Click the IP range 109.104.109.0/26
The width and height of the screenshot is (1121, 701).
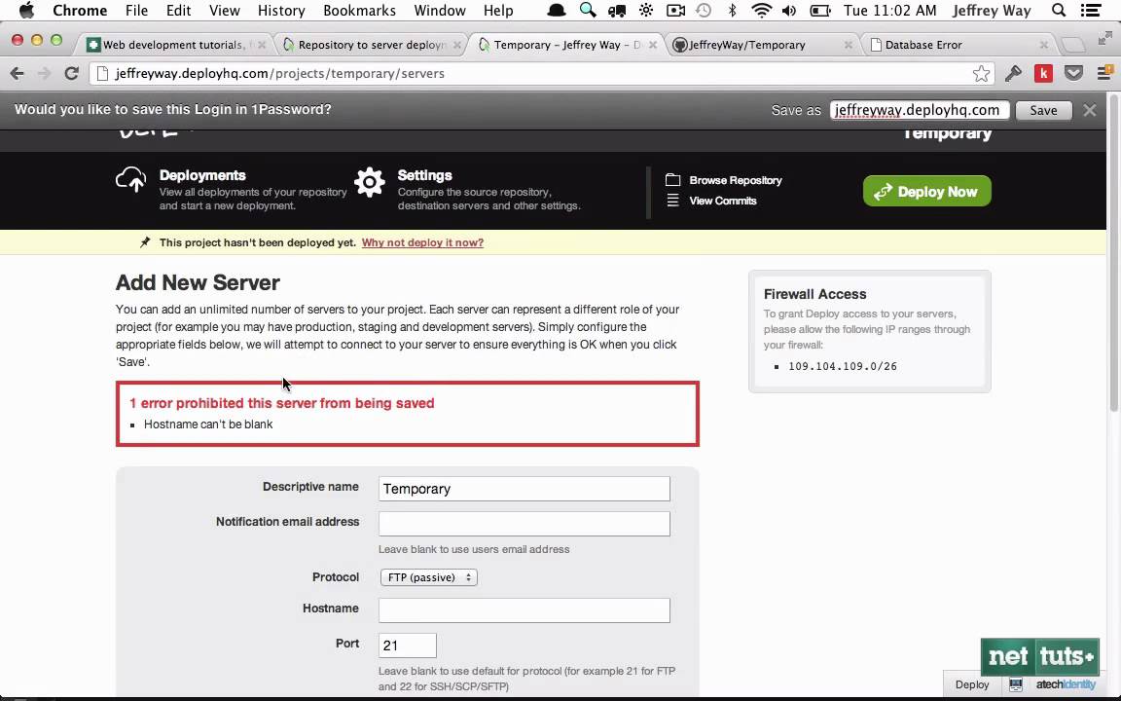point(842,366)
